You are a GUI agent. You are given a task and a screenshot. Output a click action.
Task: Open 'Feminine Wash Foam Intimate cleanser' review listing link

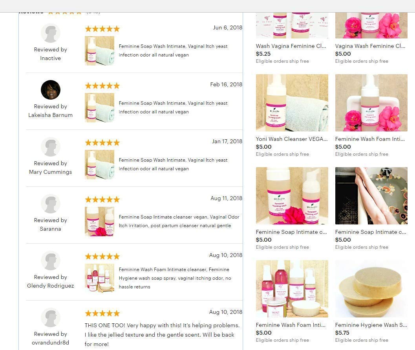tap(175, 278)
